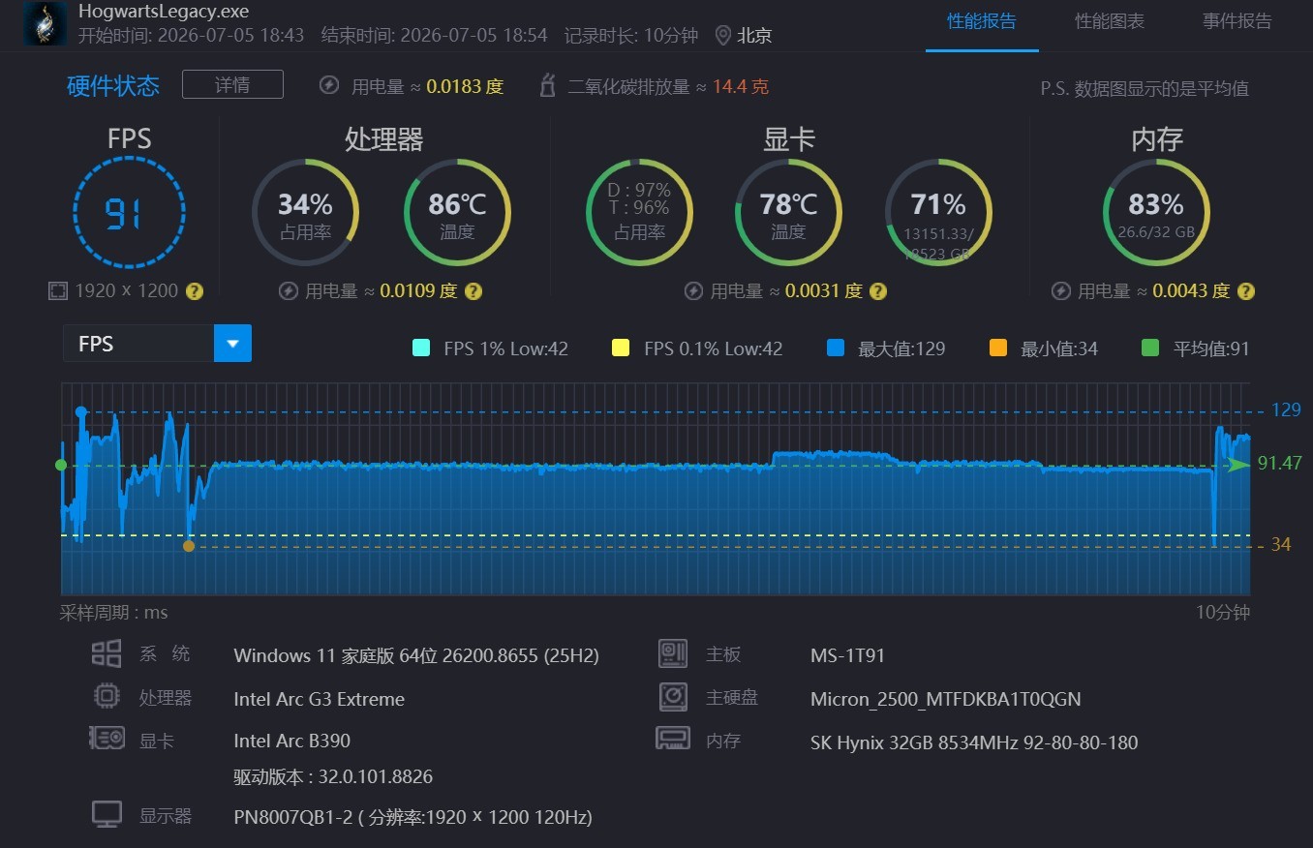This screenshot has width=1313, height=848.
Task: Open the 性能图表 tab
Action: [x=1110, y=21]
